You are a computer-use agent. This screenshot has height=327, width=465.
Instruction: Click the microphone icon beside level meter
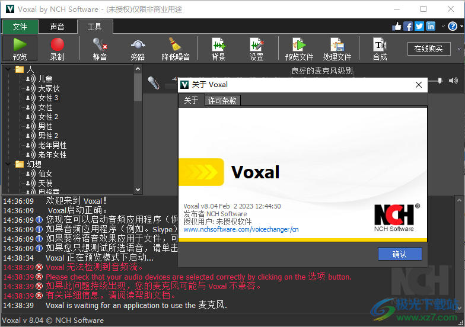tap(154, 83)
